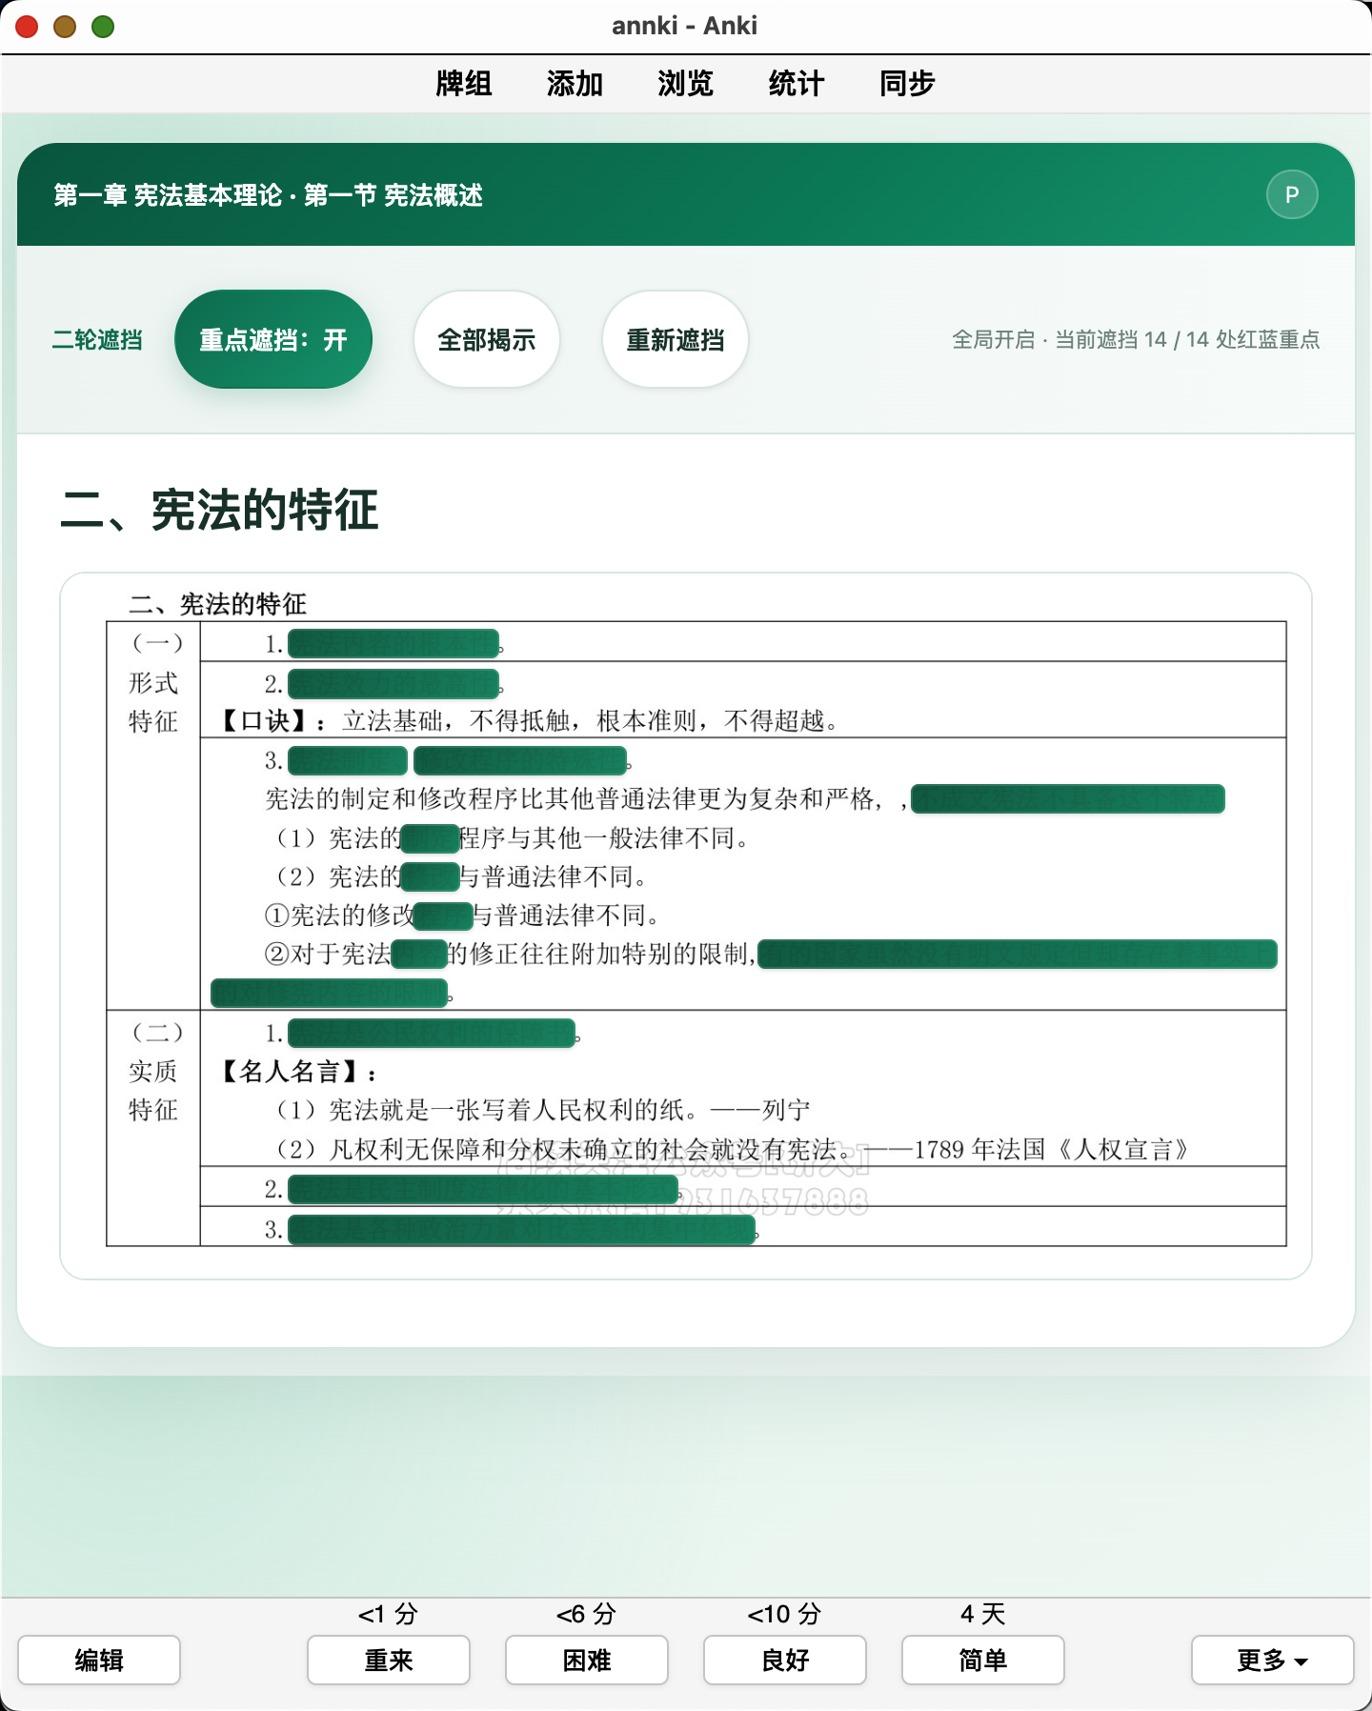
Task: Uncover masked word in (1) 宪法的…程序
Action: point(430,838)
